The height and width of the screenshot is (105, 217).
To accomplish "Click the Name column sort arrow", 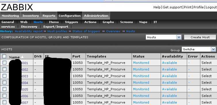I will coord(22,57).
